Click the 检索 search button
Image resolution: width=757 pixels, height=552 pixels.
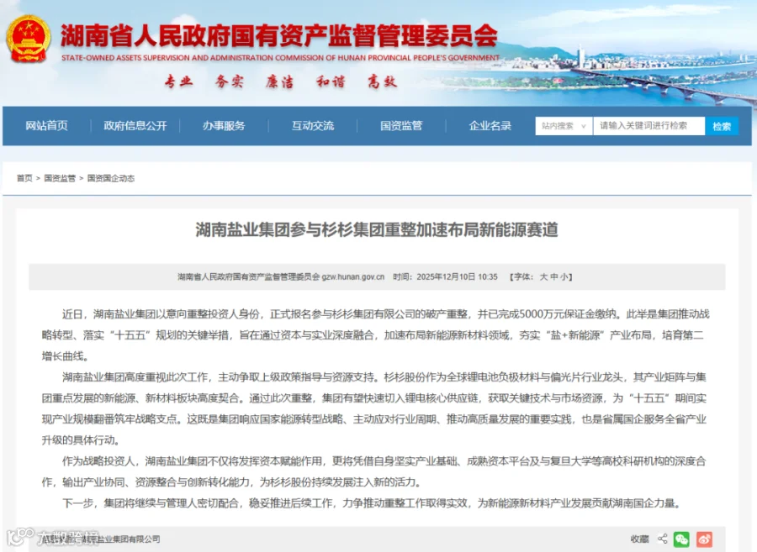click(x=722, y=126)
